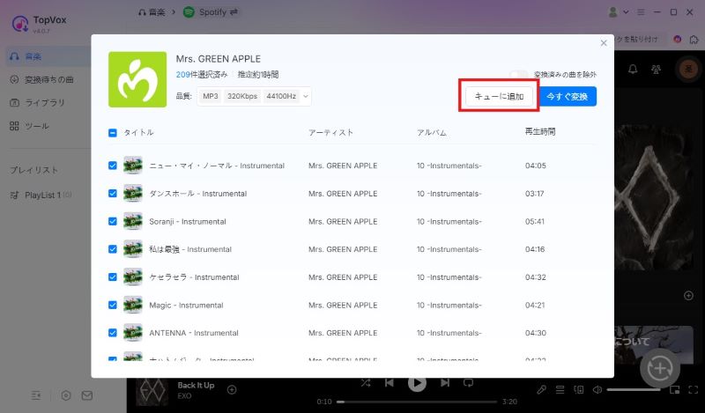Uncheck ケセラセラ - Instrumental track
705x413 pixels.
(x=113, y=277)
